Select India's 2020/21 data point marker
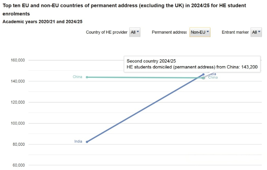This screenshot has height=170, width=267. (x=87, y=142)
